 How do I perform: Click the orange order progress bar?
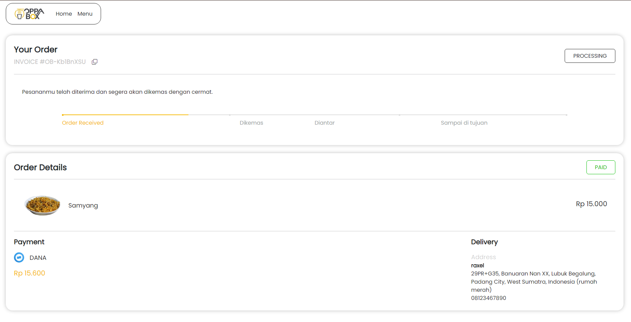(x=125, y=115)
